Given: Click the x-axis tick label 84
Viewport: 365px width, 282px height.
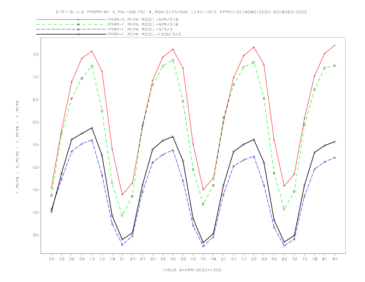Looking at the screenshot, I should click(x=335, y=259).
